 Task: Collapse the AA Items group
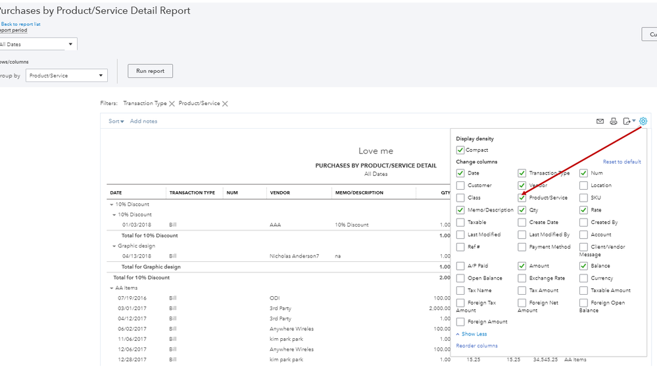tap(112, 288)
